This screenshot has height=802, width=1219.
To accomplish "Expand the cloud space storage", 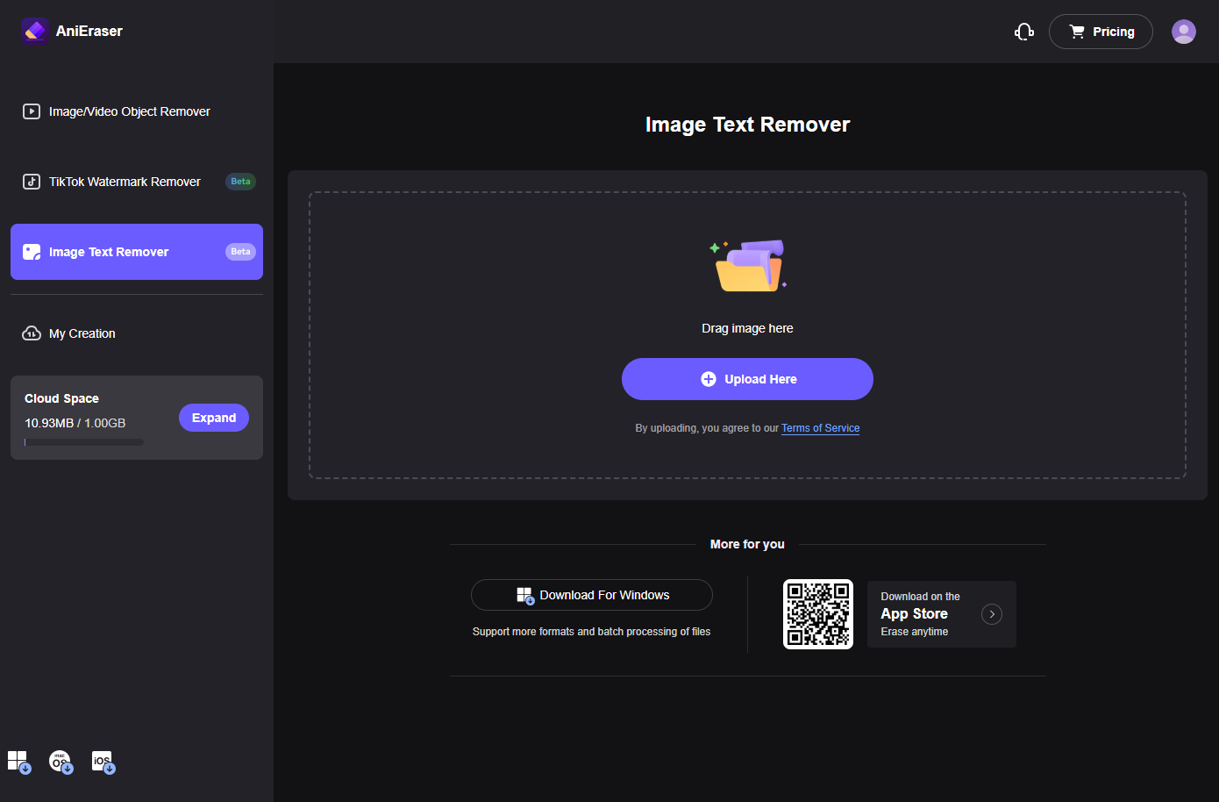I will [214, 418].
